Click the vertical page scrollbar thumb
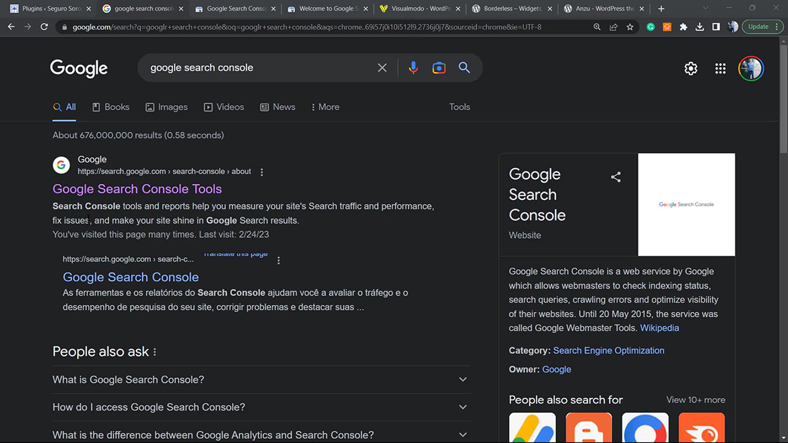The height and width of the screenshot is (443, 788). click(x=783, y=98)
